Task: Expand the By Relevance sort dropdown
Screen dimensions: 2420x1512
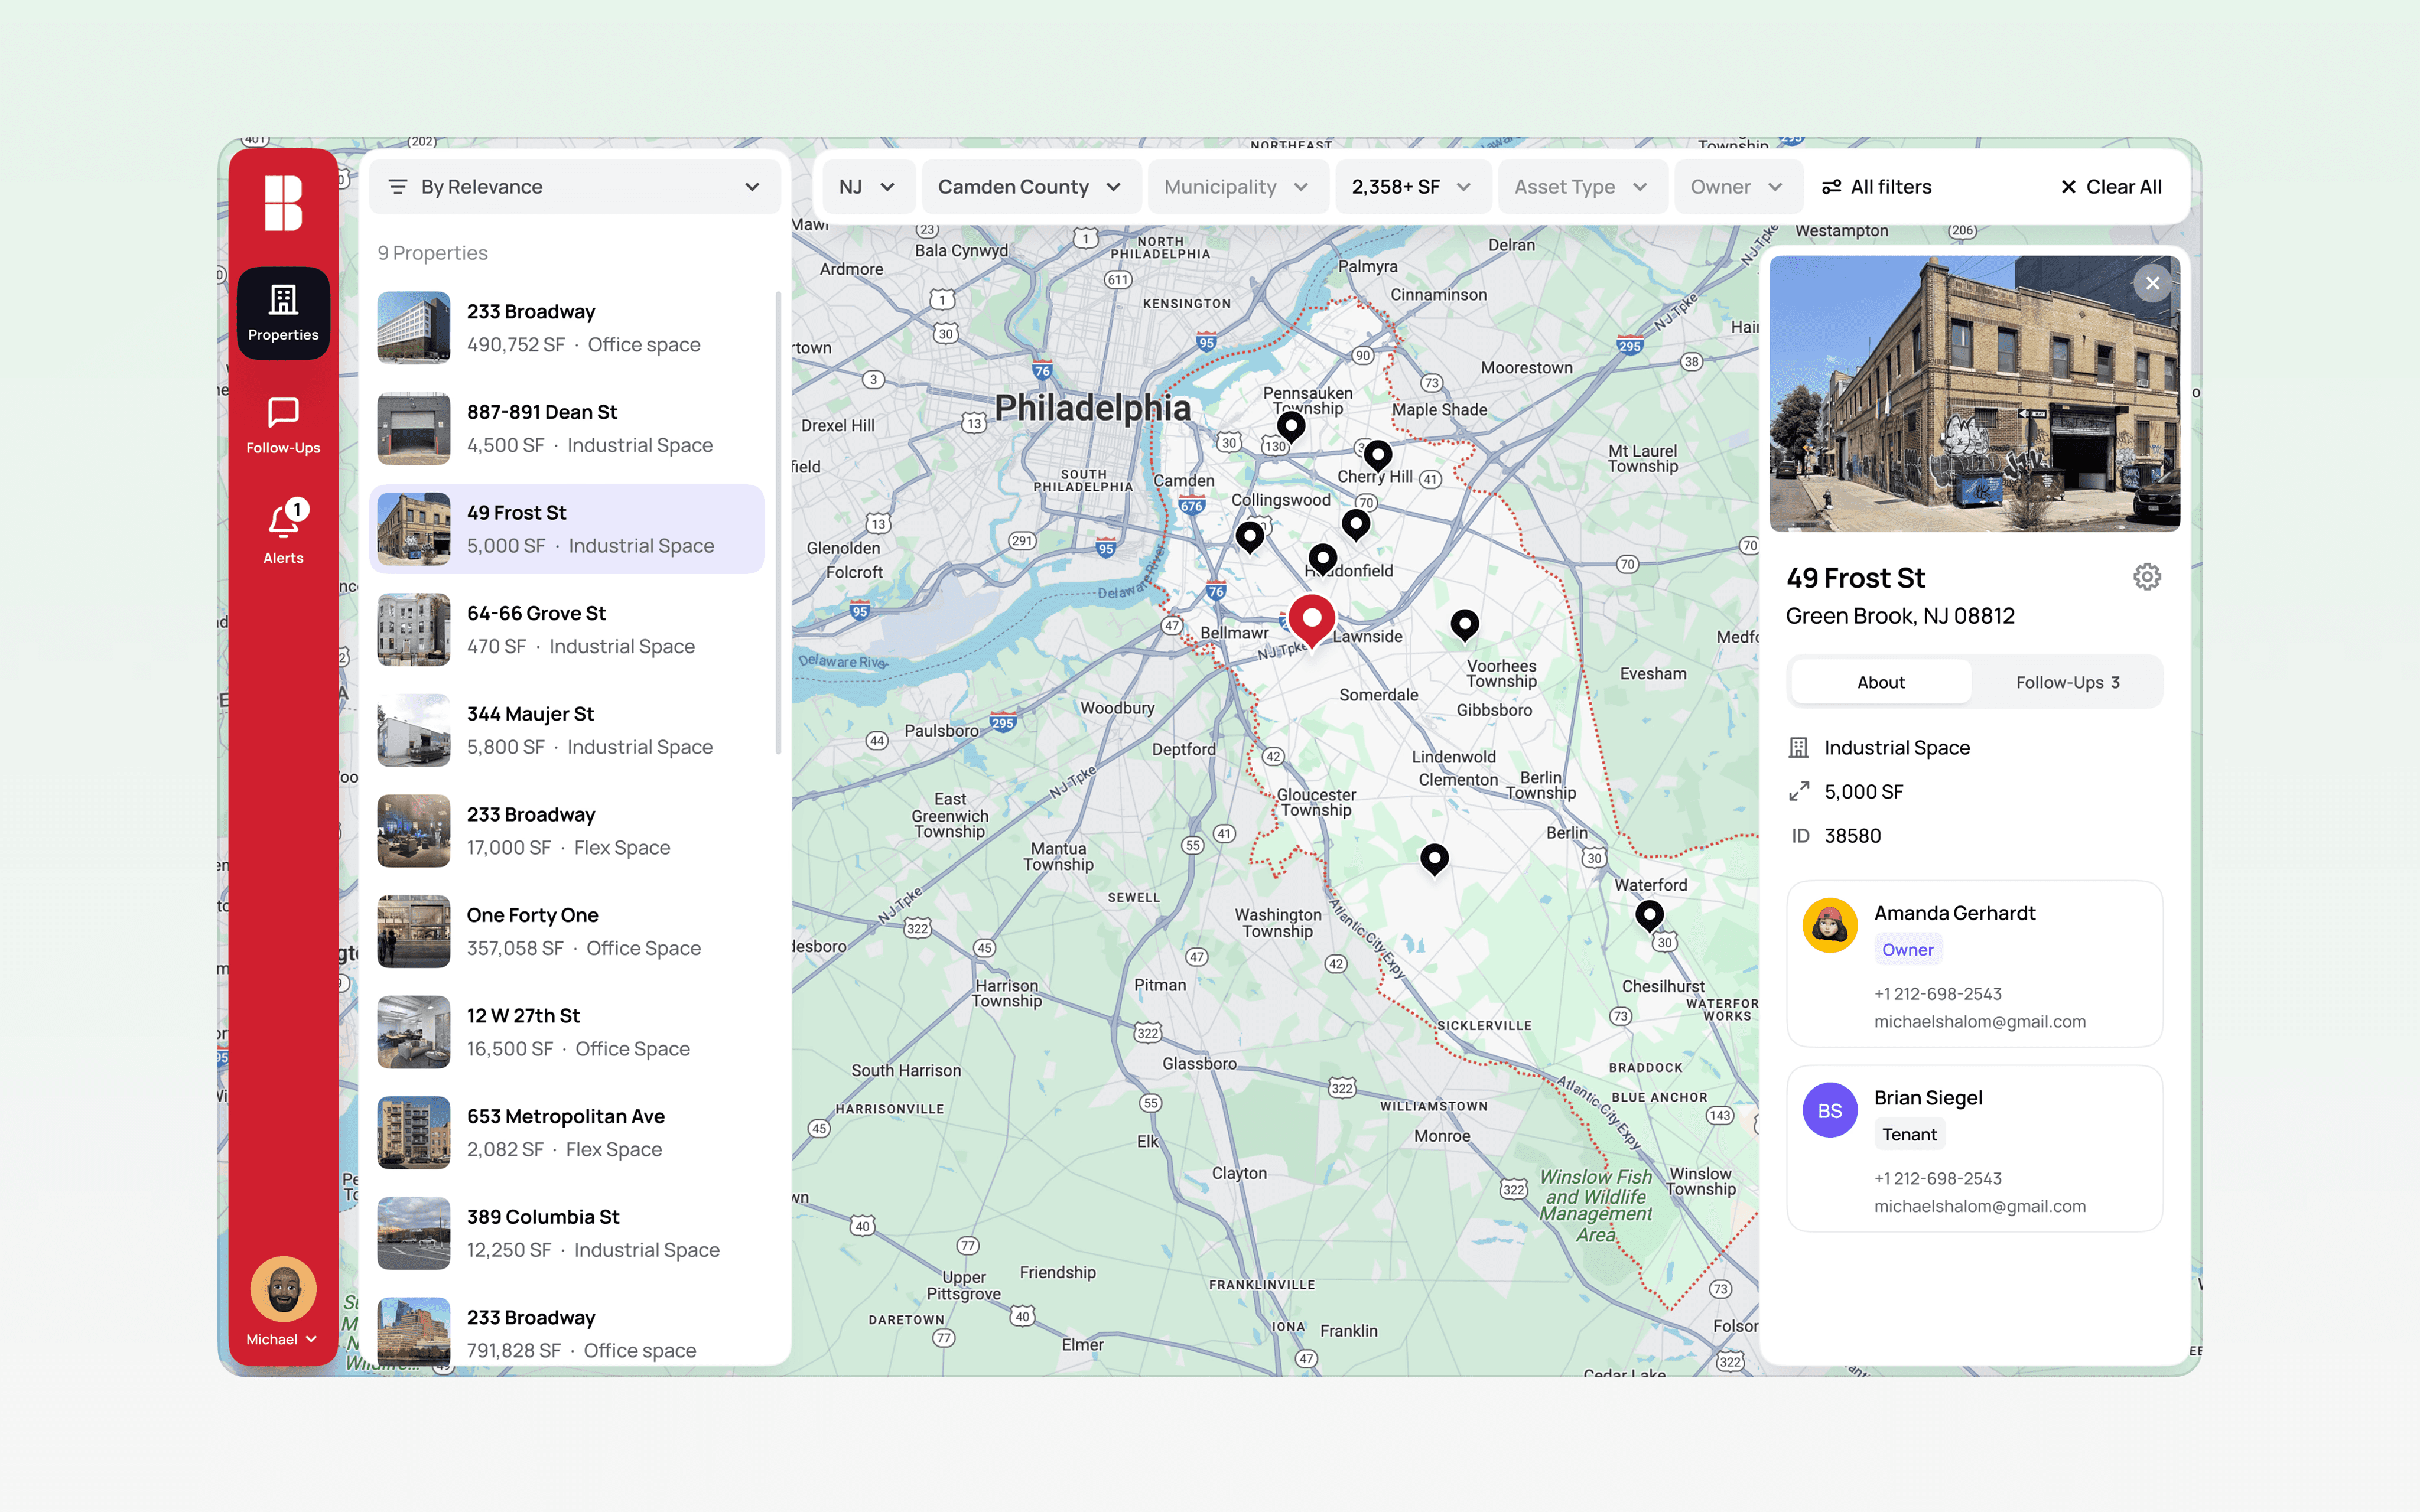Action: [x=574, y=187]
